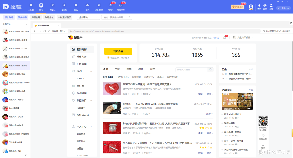Image resolution: width=293 pixels, height=158 pixels.
Task: Click the 同步账号 button
Action: point(23,17)
